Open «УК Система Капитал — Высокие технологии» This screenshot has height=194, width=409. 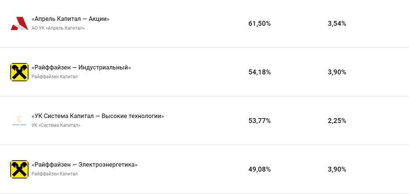98,116
